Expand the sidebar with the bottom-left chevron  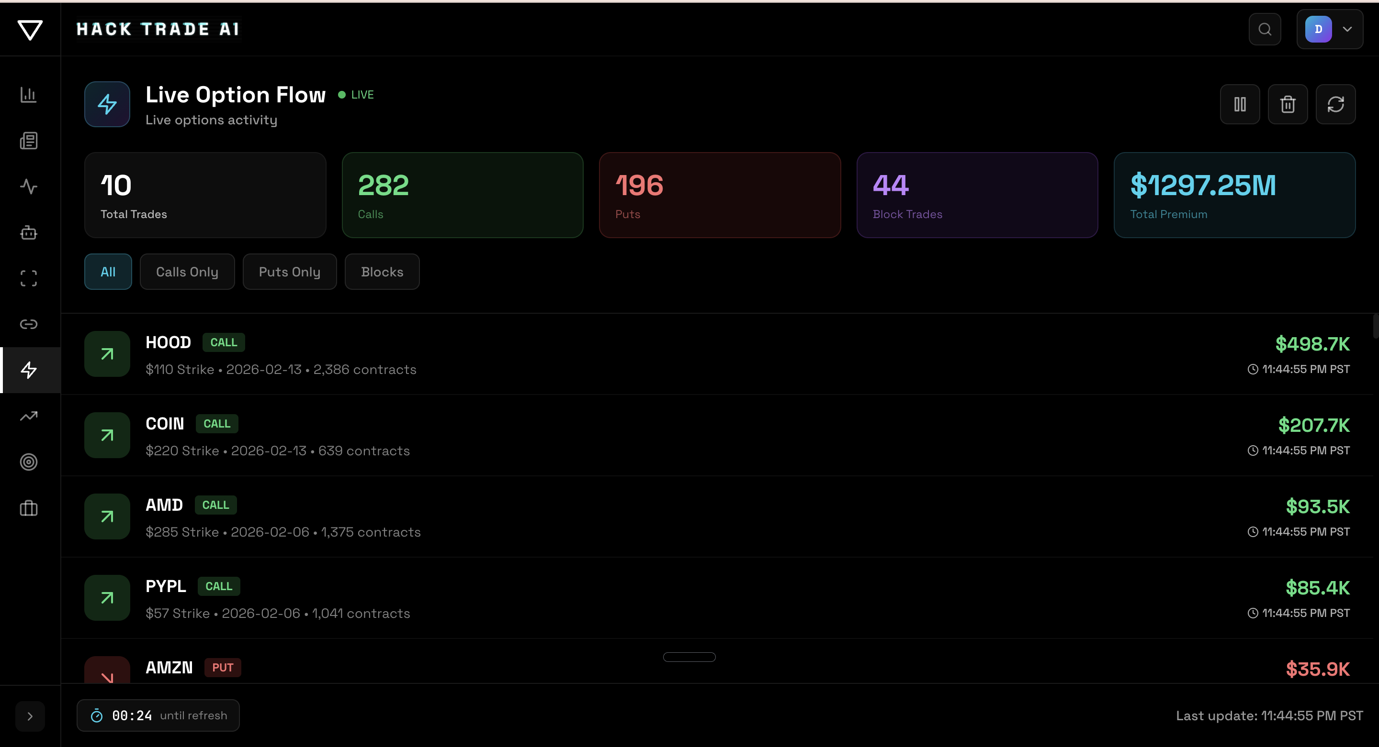pos(30,715)
